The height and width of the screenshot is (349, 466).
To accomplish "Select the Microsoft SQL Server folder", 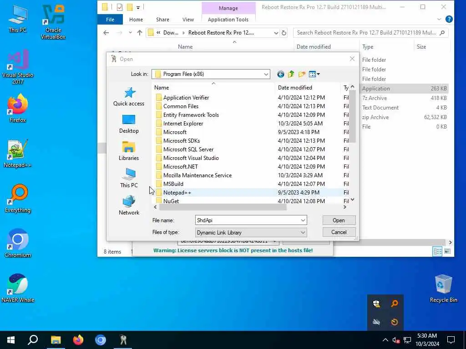I will coord(188,150).
